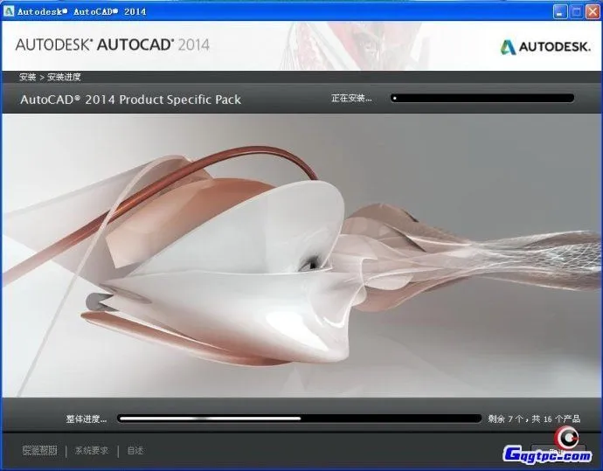Screen dimensions: 603x471
Task: Click the 整体进度... label
Action: [x=87, y=419]
